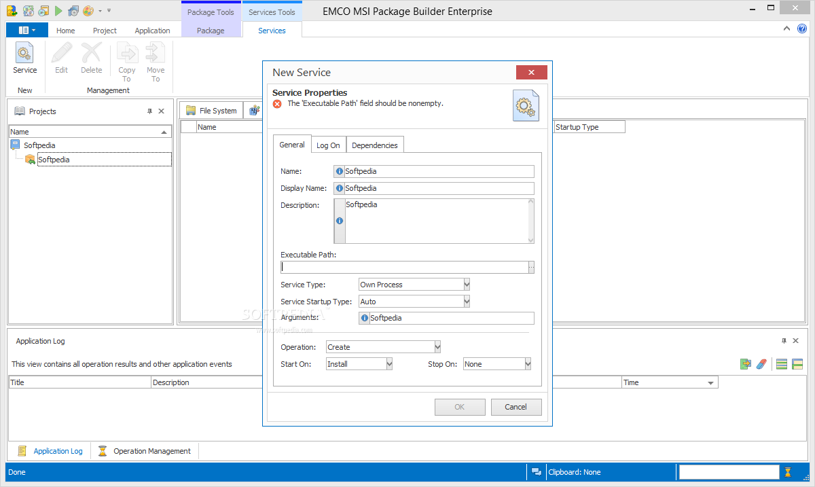Screen dimensions: 815x487
Task: Click the OK button in New Service dialog
Action: (460, 407)
